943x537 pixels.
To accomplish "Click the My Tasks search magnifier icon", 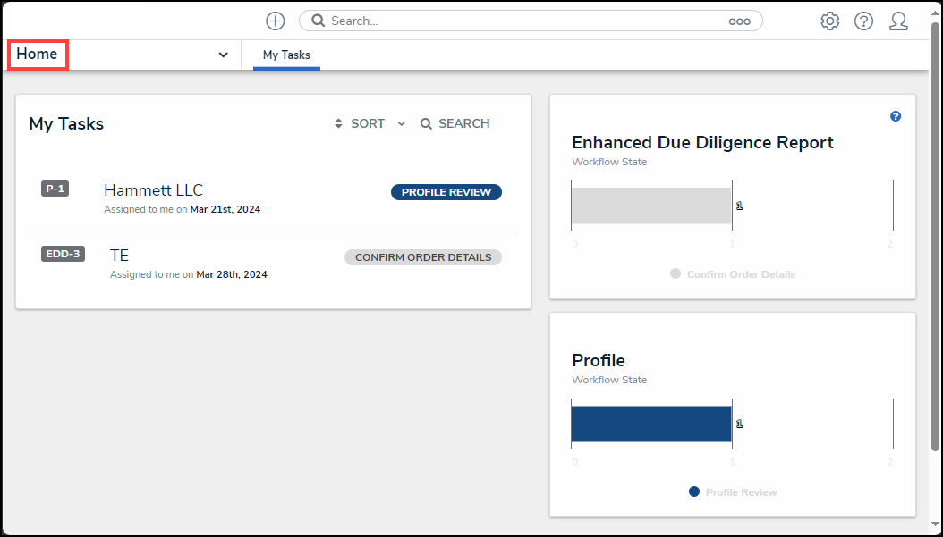I will 426,123.
